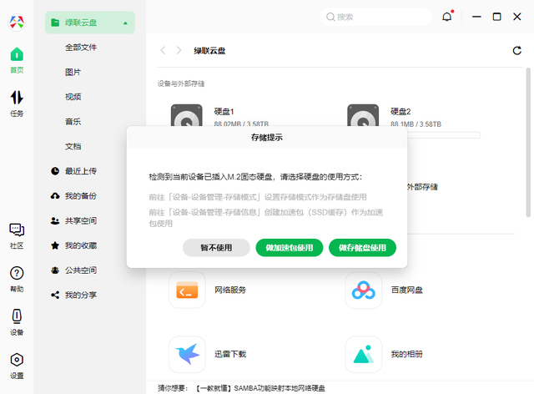This screenshot has width=534, height=394.
Task: Open the 百度网盘 icon
Action: [364, 290]
